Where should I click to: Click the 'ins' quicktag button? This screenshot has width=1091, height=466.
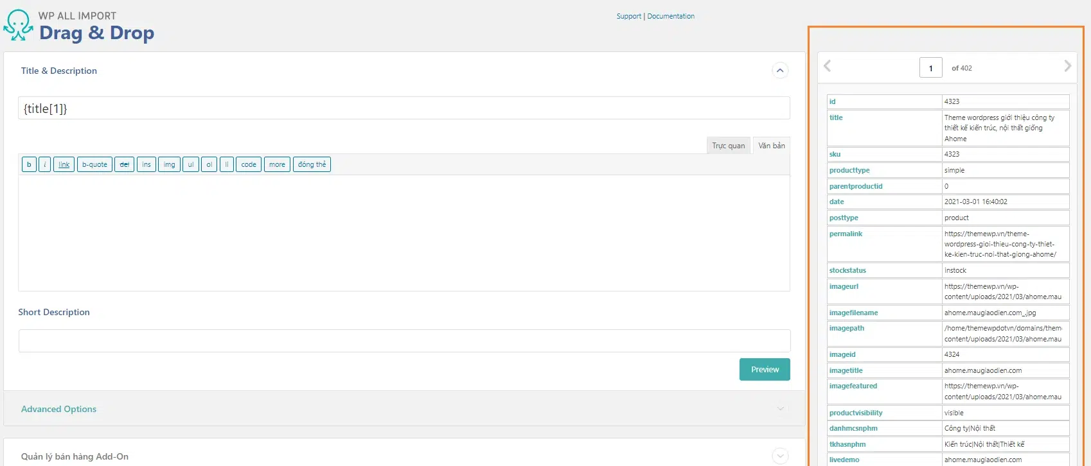click(146, 164)
